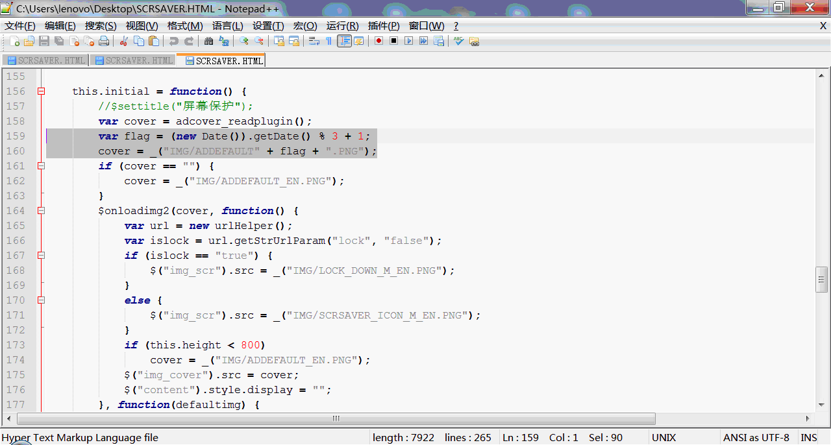Toggle the indent guide toolbar button
Viewport: 831px width, 445px height.
point(344,41)
